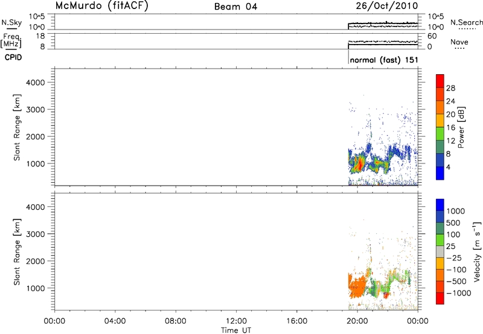Screen dimensions: 483x334
Task: Click the '2000' tick in the velocity panel
Action: (36, 261)
